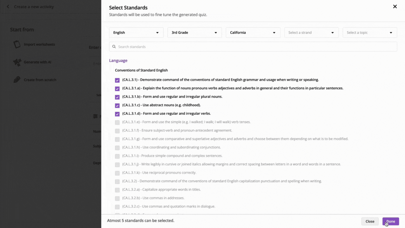Image resolution: width=405 pixels, height=228 pixels.
Task: Check the CA.L.3.2 capitalization standard checkbox
Action: (117, 182)
